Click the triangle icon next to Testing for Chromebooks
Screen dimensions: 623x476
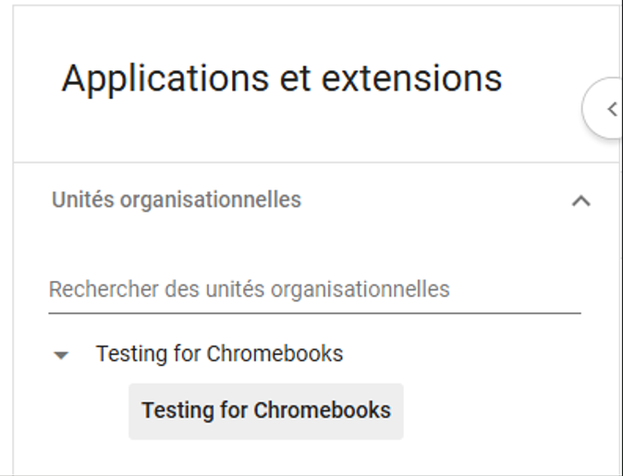tap(62, 355)
